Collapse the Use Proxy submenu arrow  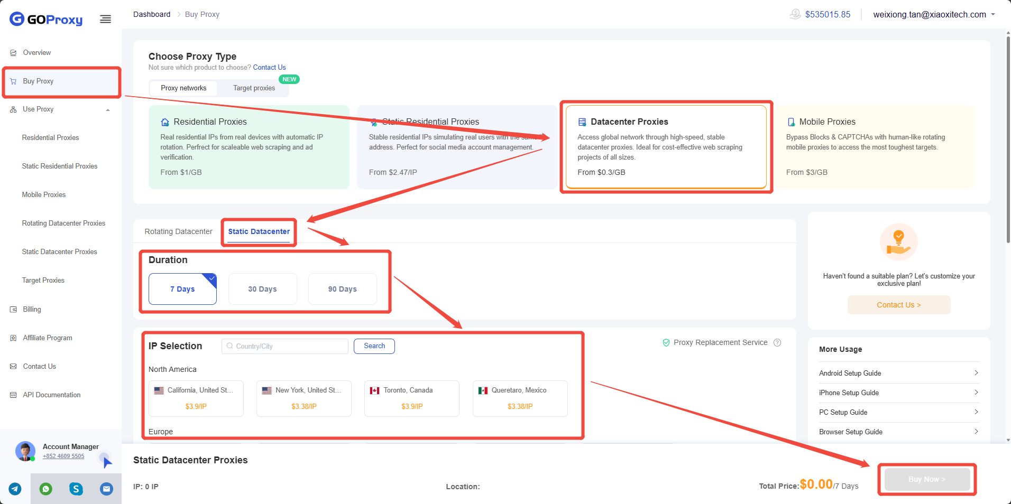(x=108, y=110)
